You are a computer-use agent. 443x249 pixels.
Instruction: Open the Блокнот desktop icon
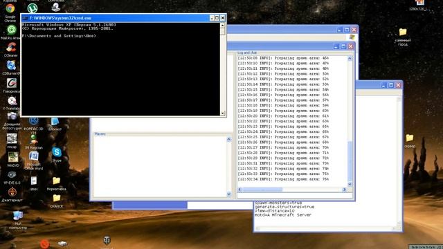click(x=55, y=122)
